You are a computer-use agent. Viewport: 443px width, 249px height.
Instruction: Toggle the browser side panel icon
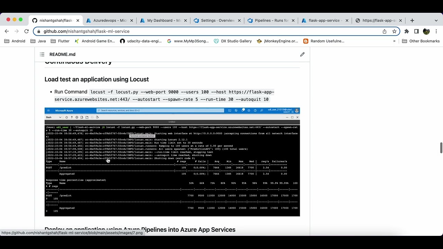[x=416, y=31]
